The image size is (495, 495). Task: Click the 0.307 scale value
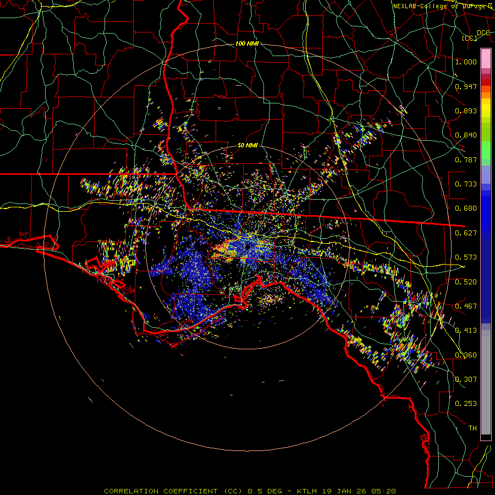[466, 379]
